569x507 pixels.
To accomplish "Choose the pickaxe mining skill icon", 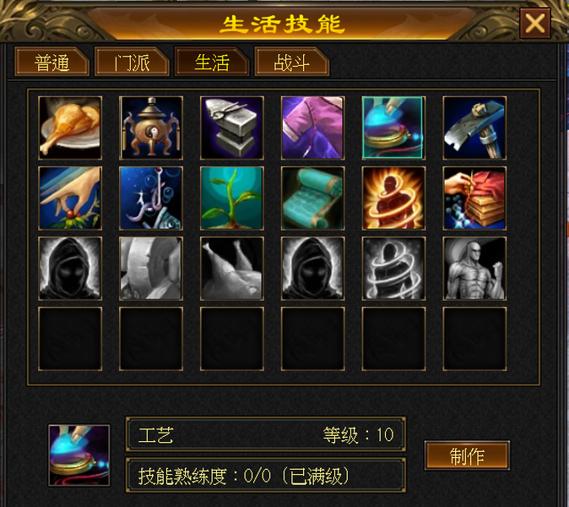I will click(x=474, y=128).
